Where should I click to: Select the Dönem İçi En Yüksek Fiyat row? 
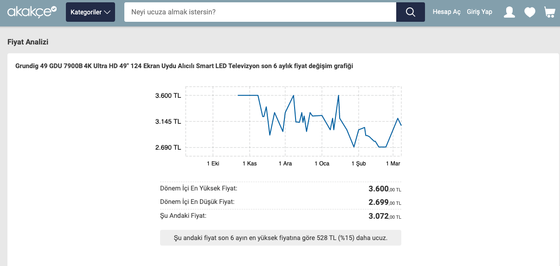[x=281, y=189]
